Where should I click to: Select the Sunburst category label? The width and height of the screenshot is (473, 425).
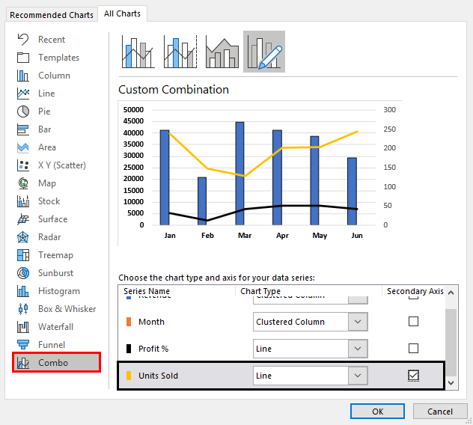[x=56, y=273]
